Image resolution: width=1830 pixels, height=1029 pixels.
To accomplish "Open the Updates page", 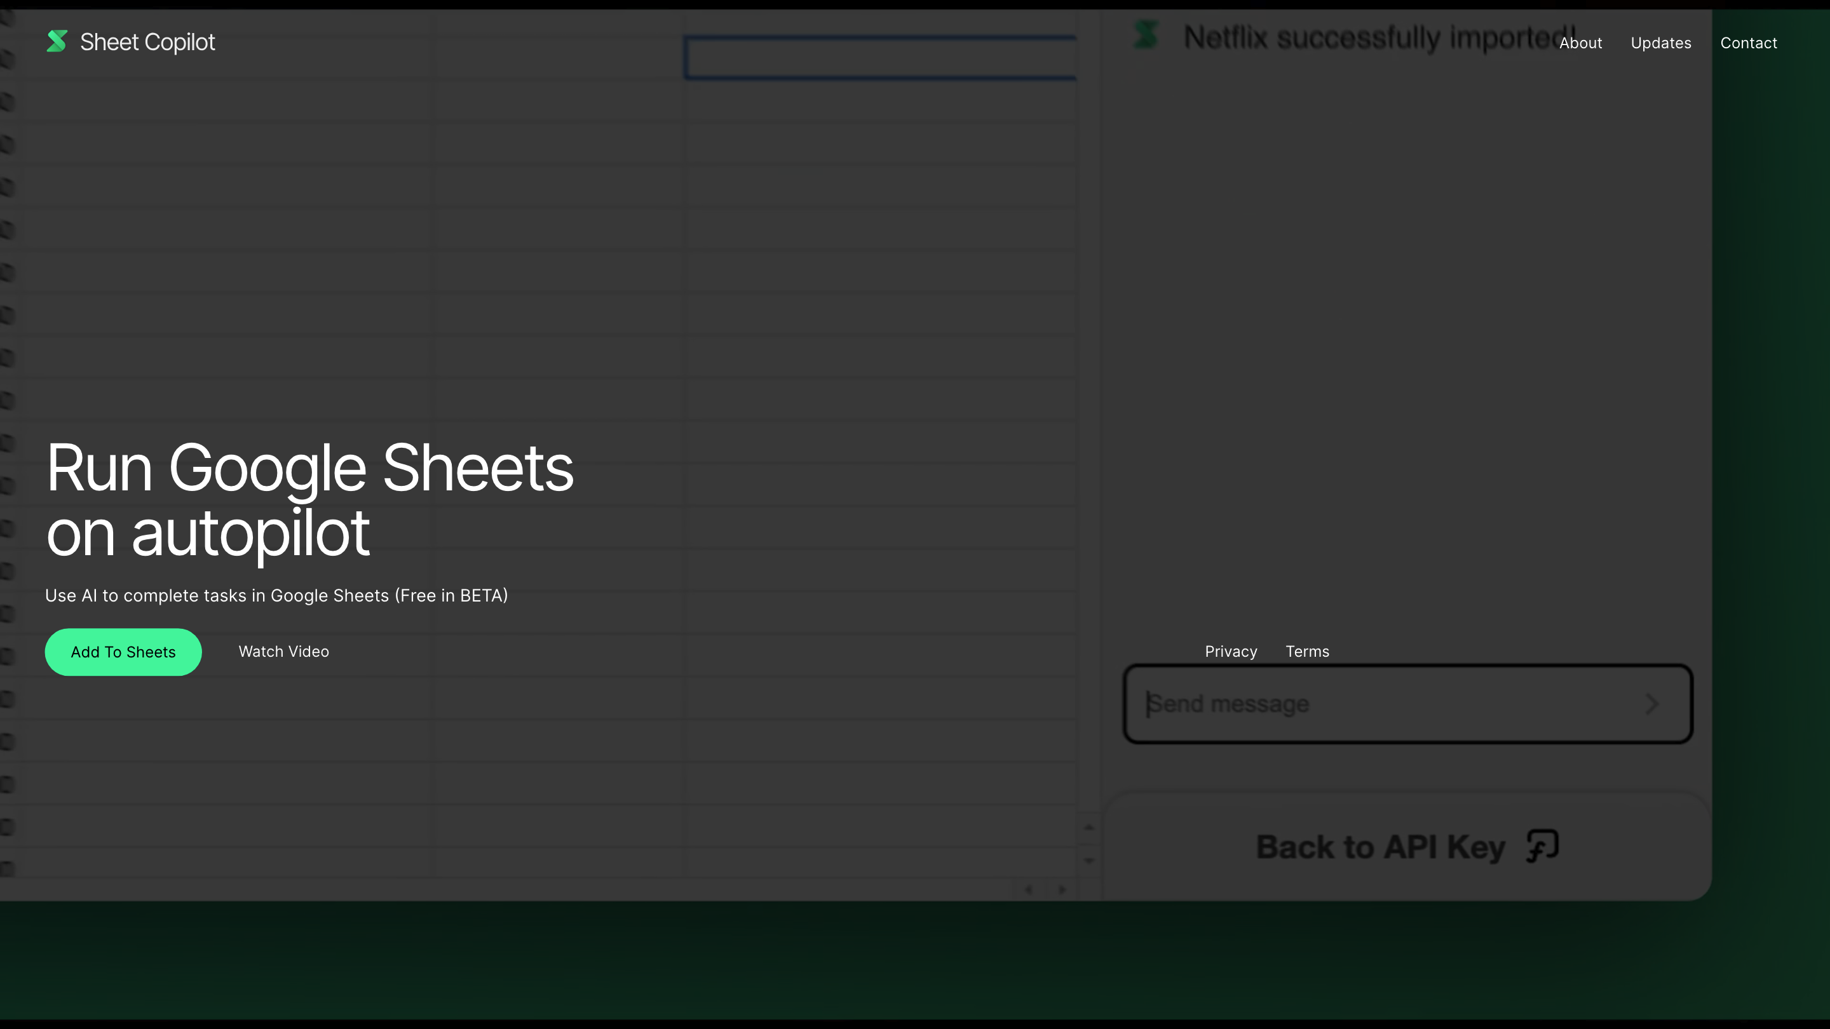I will click(1661, 43).
